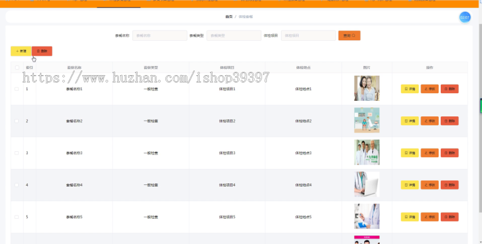Image resolution: width=482 pixels, height=244 pixels.
Task: Open the two-women photo thumbnail in row 1
Action: [367, 88]
